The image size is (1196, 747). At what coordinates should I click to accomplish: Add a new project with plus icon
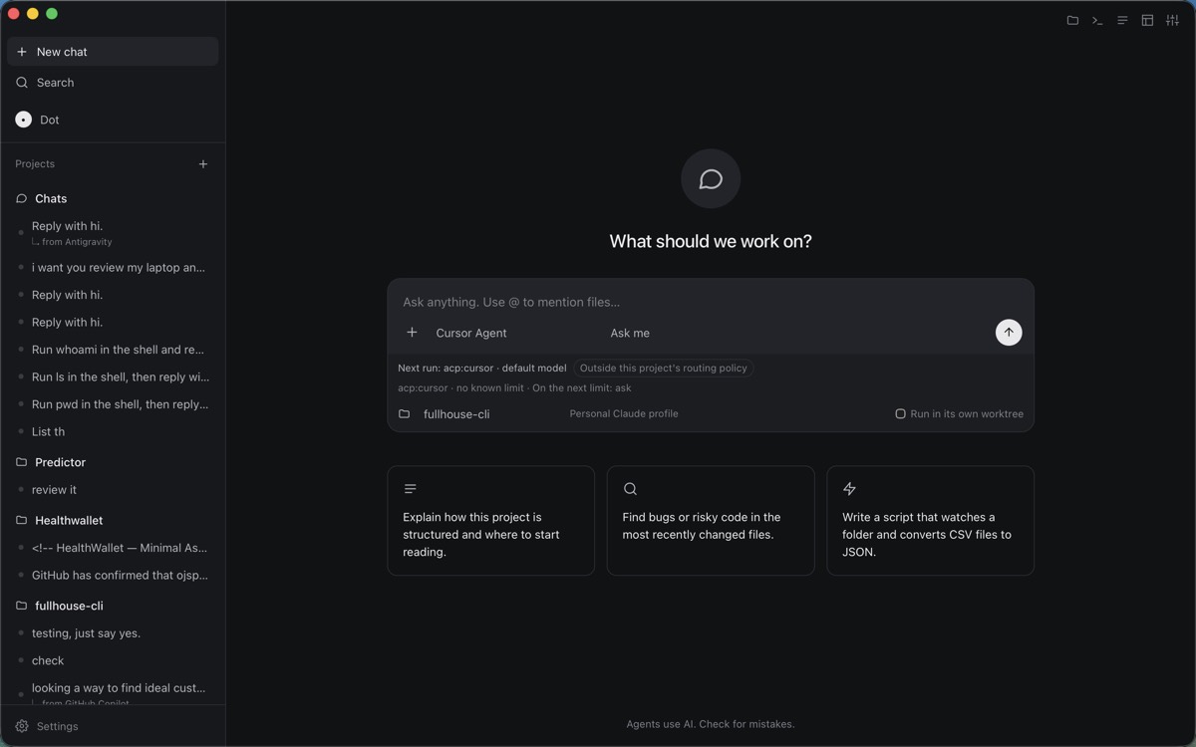point(203,164)
